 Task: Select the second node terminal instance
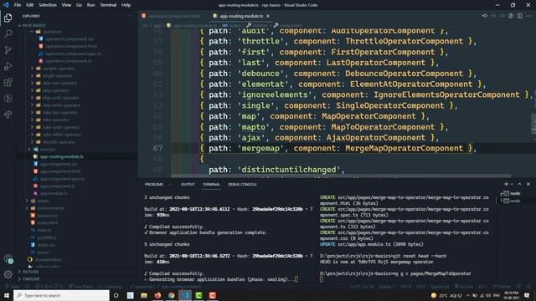click(514, 201)
